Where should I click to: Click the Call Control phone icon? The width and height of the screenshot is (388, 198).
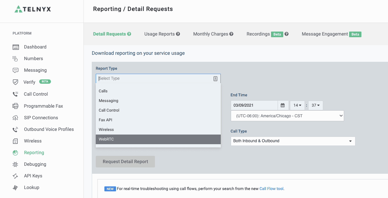pos(15,94)
